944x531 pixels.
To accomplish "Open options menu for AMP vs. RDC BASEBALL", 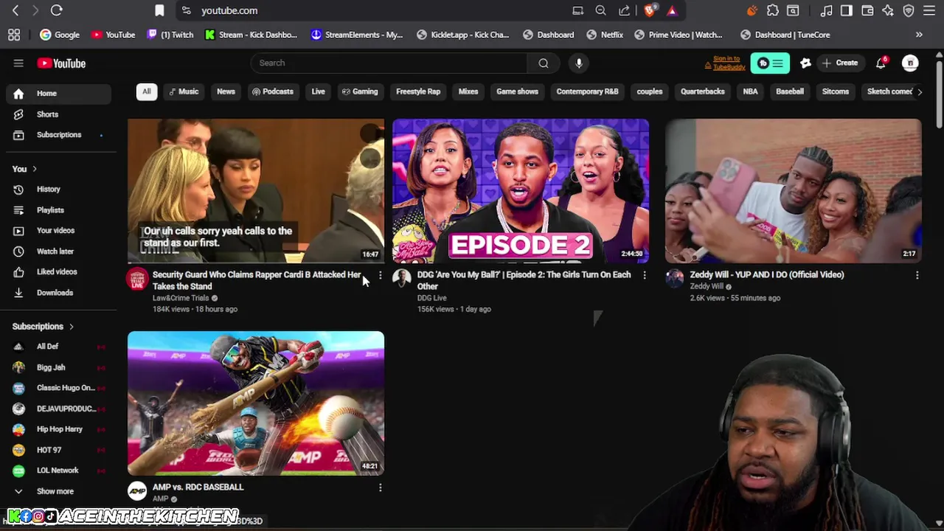I will (380, 487).
